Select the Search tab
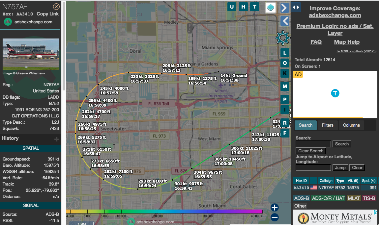The height and width of the screenshot is (225, 379). tap(306, 125)
